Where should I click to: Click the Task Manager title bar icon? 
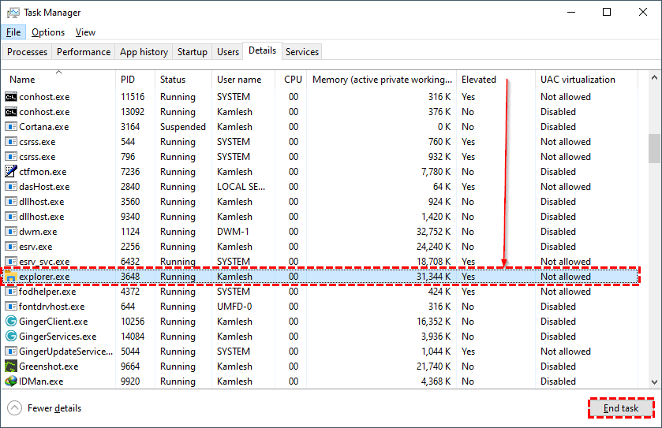[x=13, y=13]
